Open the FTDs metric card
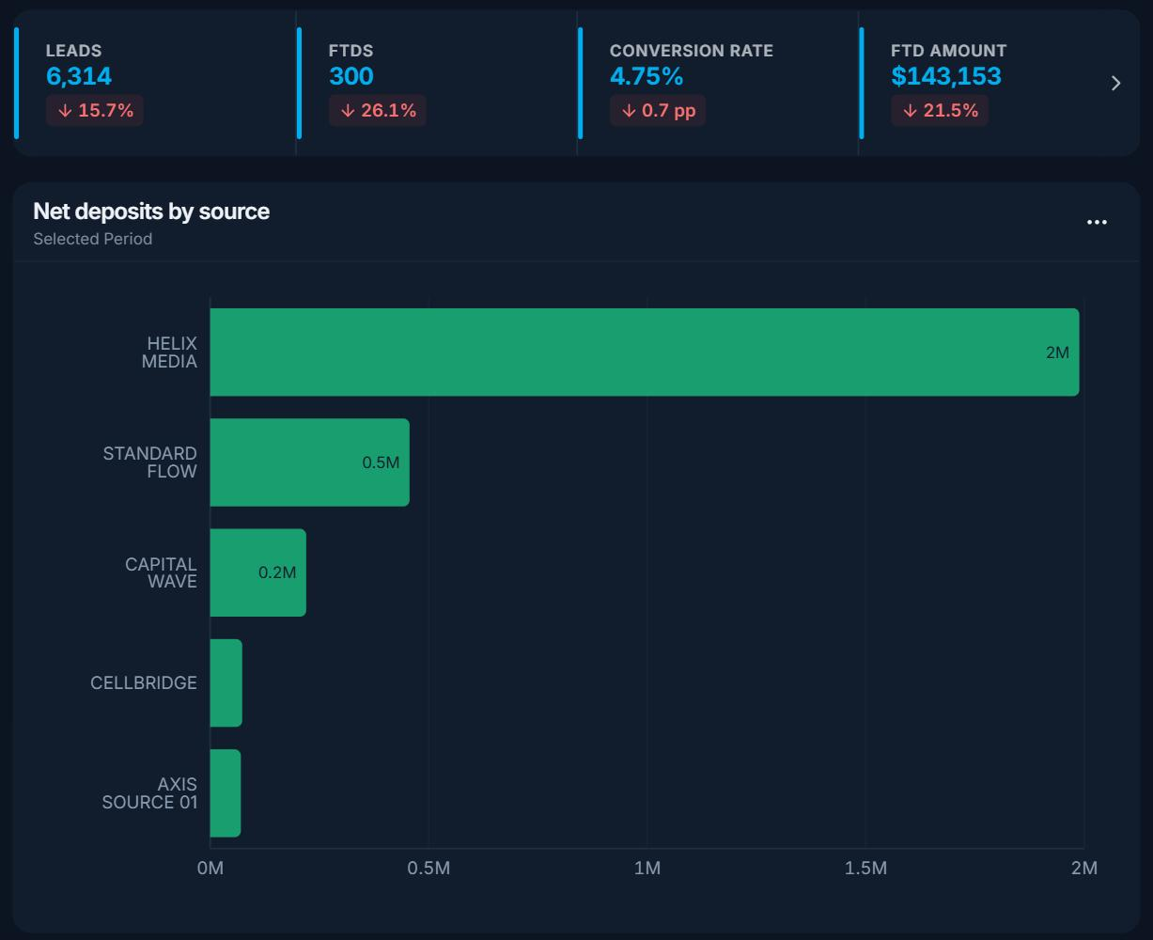The width and height of the screenshot is (1153, 940). [x=437, y=83]
